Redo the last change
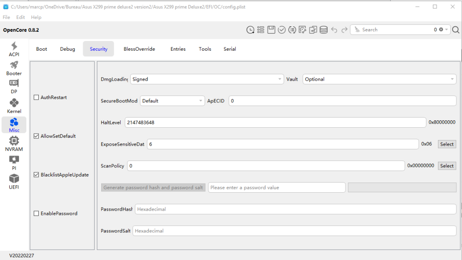This screenshot has width=462, height=260. (x=345, y=30)
